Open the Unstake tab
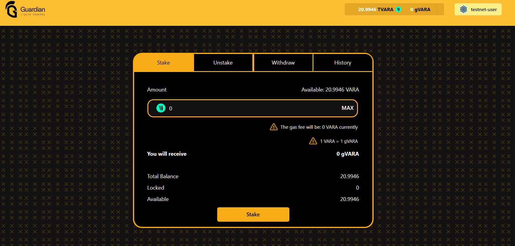 (x=223, y=63)
